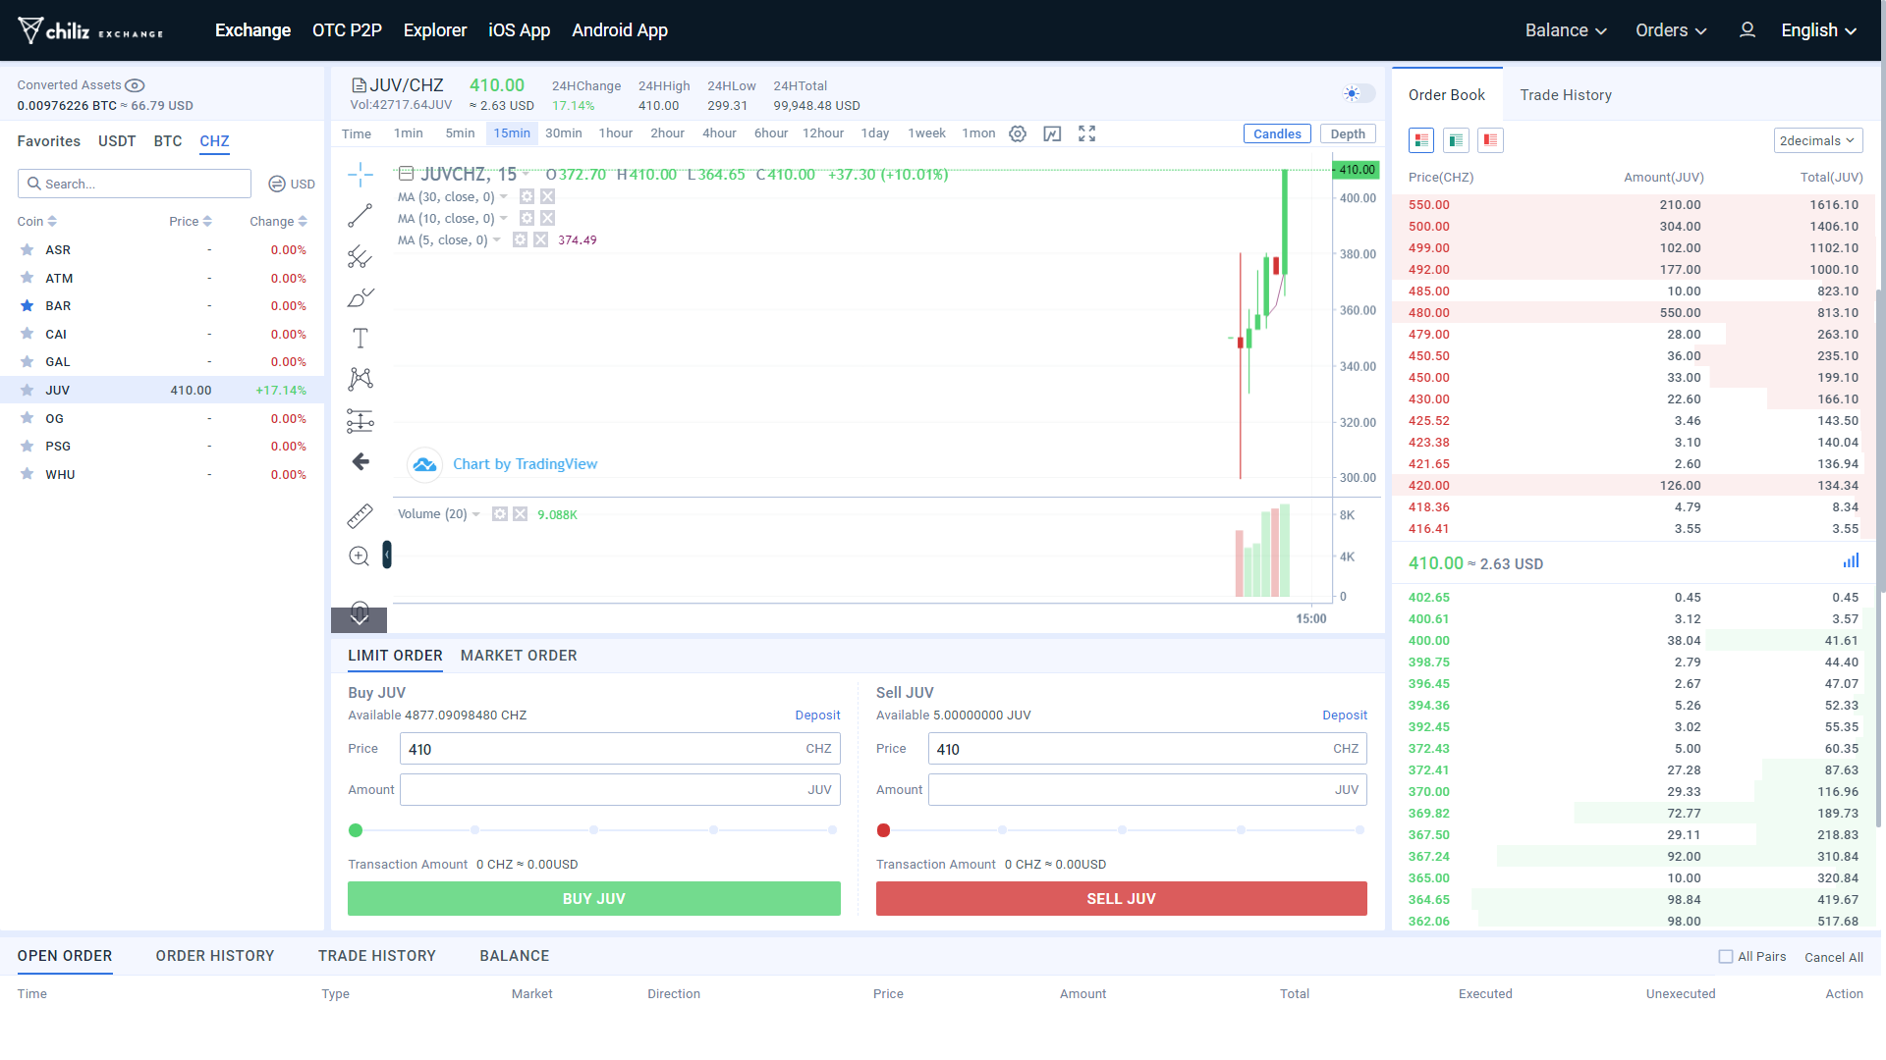Expand MA 30 indicator options arrow
1886x1060 pixels.
click(x=504, y=197)
